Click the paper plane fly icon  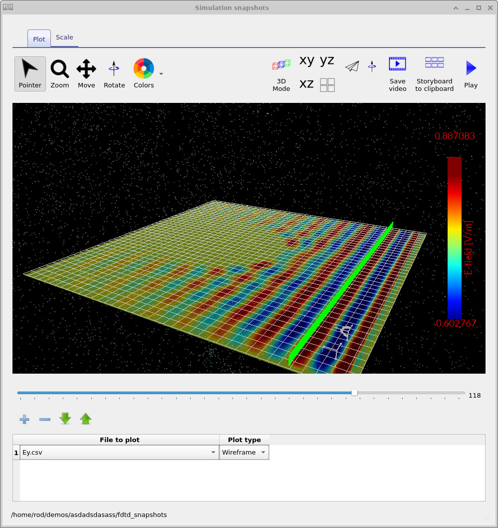point(352,66)
